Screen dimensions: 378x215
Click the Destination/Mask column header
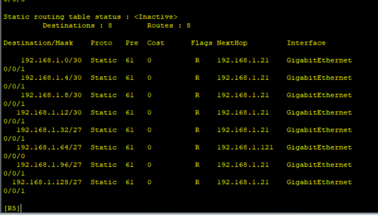pyautogui.click(x=38, y=43)
